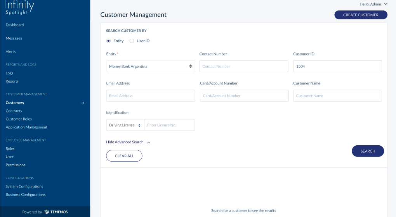The height and width of the screenshot is (217, 396).
Task: Click Hide Advanced Search link
Action: (125, 142)
